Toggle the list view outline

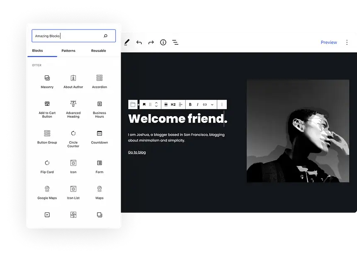[175, 42]
